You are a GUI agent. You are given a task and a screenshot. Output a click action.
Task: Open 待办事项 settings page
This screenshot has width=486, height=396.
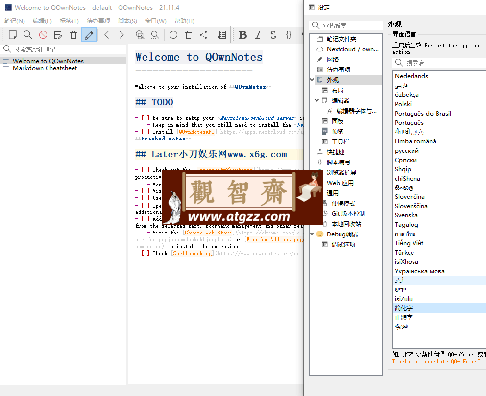pos(339,70)
